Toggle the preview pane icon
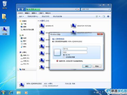Viewport: 127px width, 95px height. point(104,16)
